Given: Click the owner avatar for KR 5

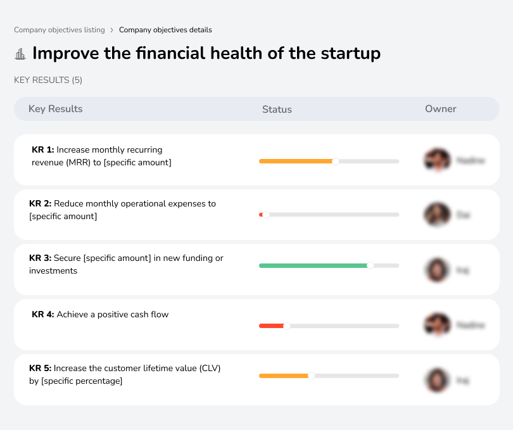Looking at the screenshot, I should click(437, 379).
